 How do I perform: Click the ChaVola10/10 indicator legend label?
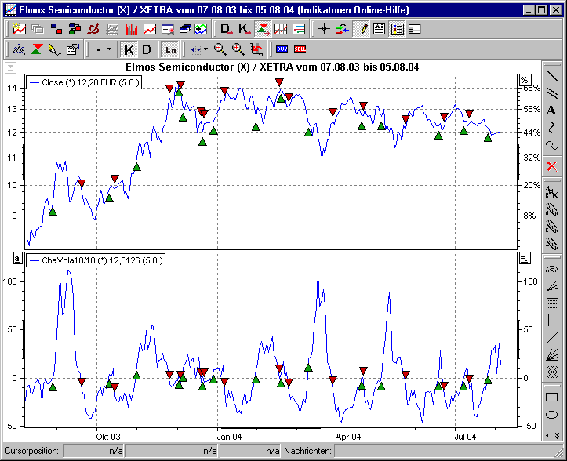point(97,260)
